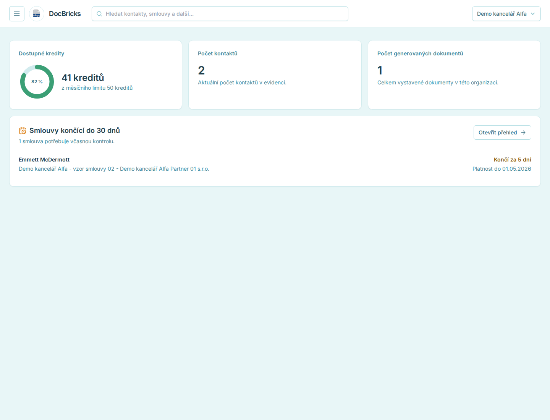Click the search magnifier icon
The height and width of the screenshot is (420, 550).
[99, 14]
